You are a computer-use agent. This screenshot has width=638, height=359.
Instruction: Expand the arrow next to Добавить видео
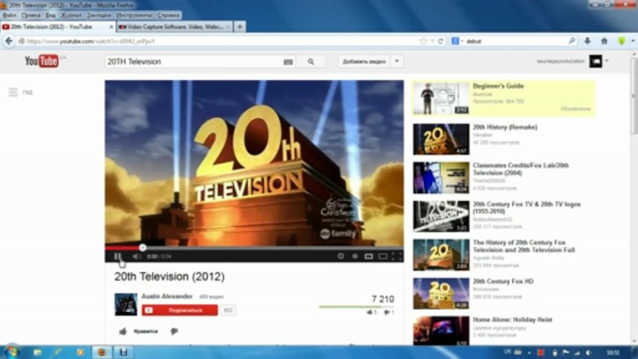coord(397,62)
